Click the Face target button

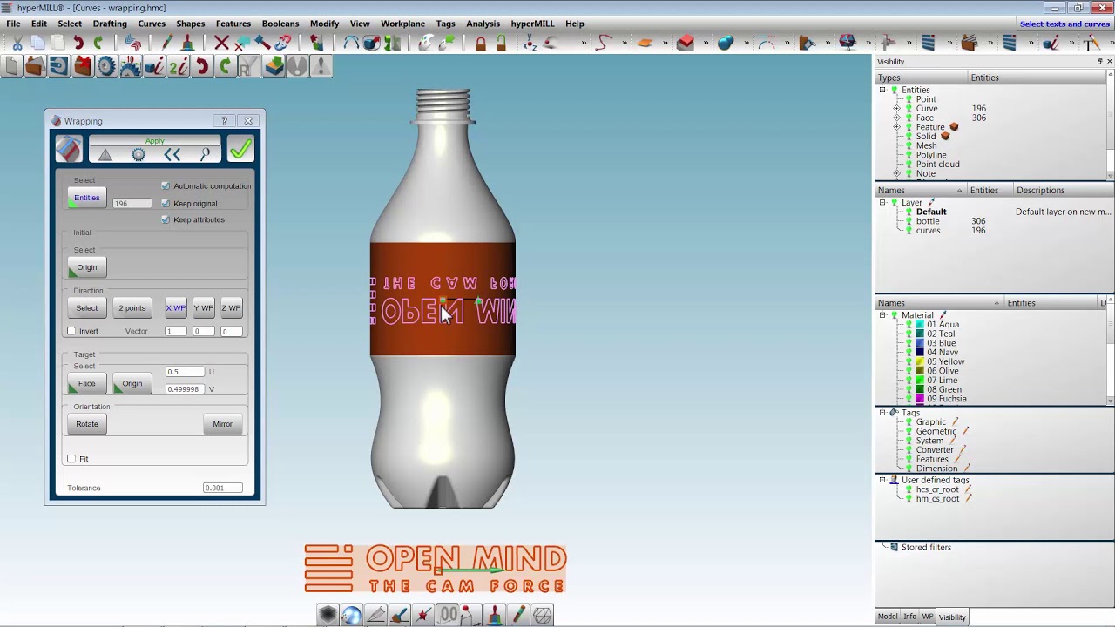[x=86, y=383]
